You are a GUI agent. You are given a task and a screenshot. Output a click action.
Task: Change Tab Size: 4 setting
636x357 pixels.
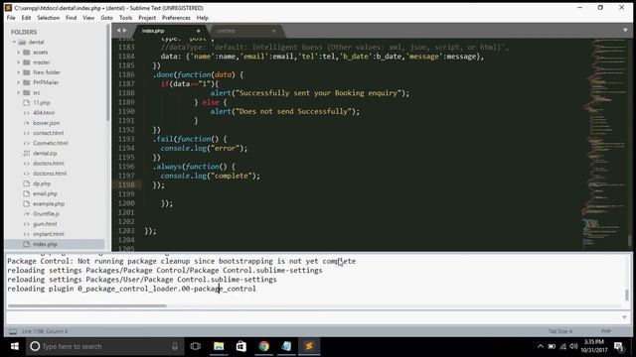(x=559, y=331)
